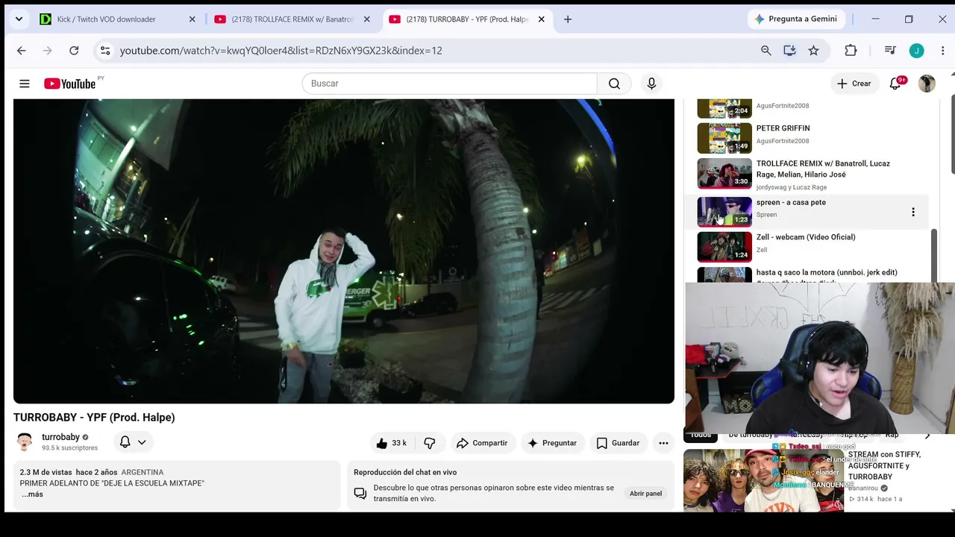The width and height of the screenshot is (955, 537).
Task: Open options for spreen - a casa pete
Action: point(912,212)
